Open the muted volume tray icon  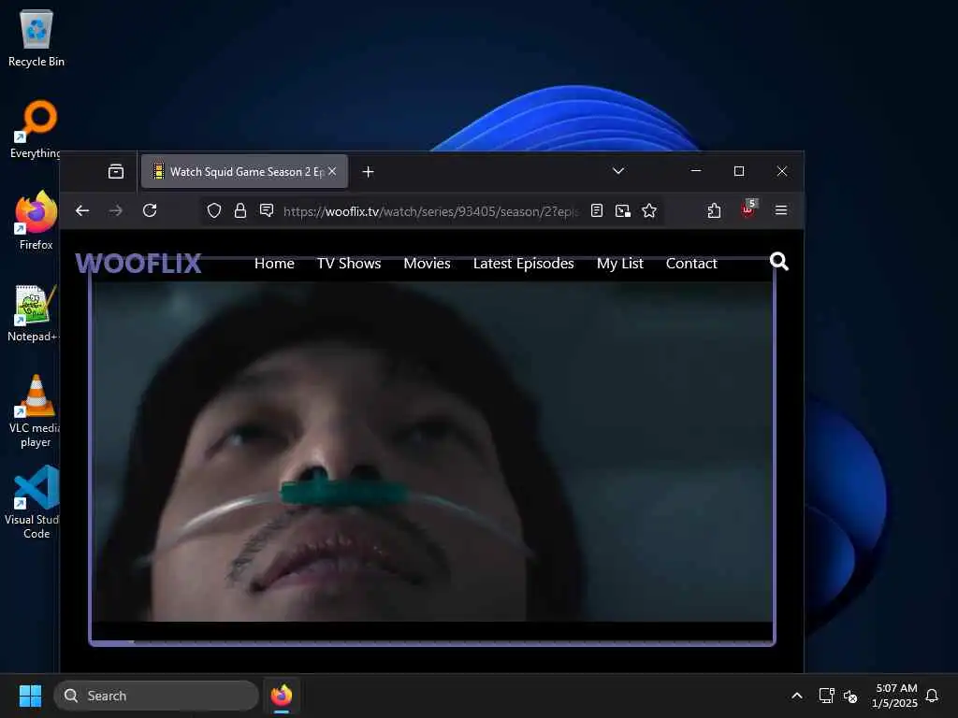(x=849, y=696)
